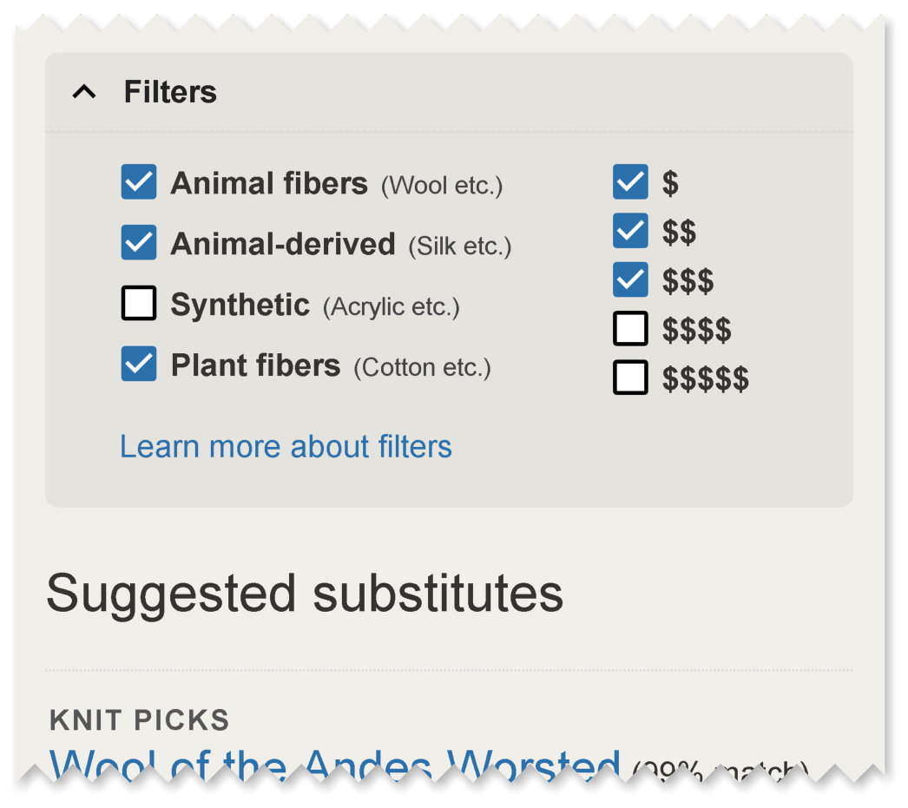Collapse the Filters panel with the chevron
This screenshot has height=808, width=908.
(84, 91)
